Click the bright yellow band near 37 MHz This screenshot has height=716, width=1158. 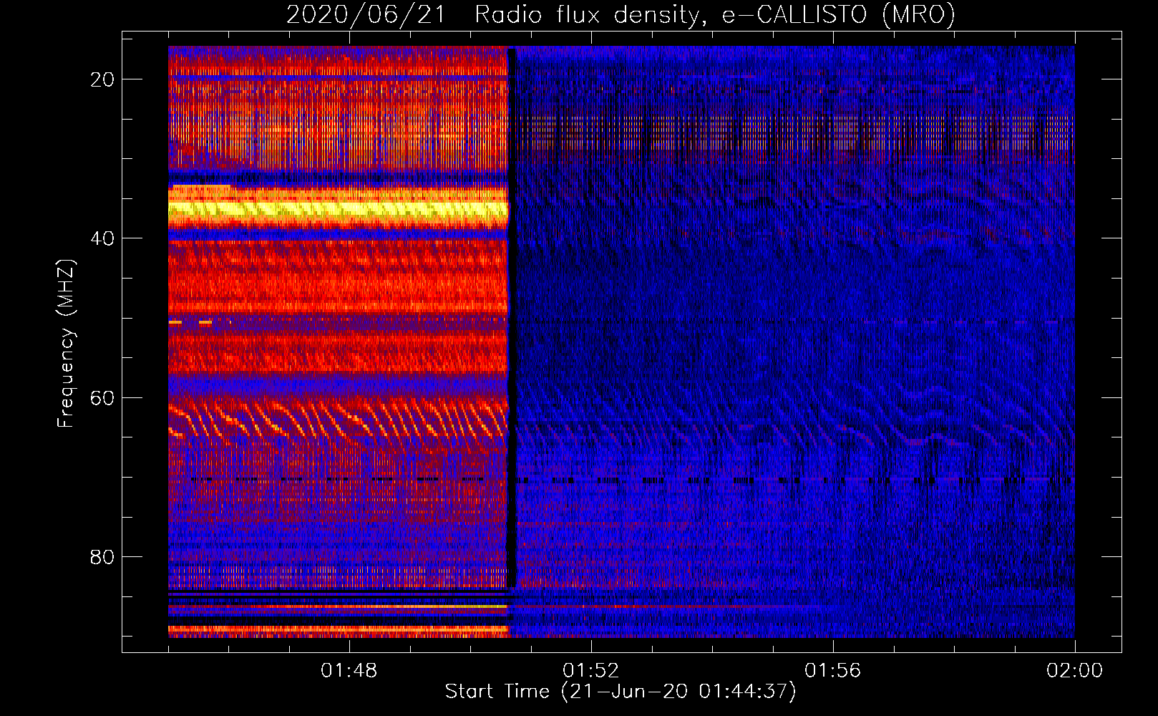[338, 208]
